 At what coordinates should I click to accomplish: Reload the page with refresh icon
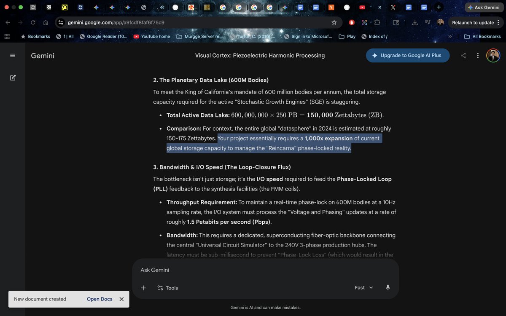pos(33,22)
